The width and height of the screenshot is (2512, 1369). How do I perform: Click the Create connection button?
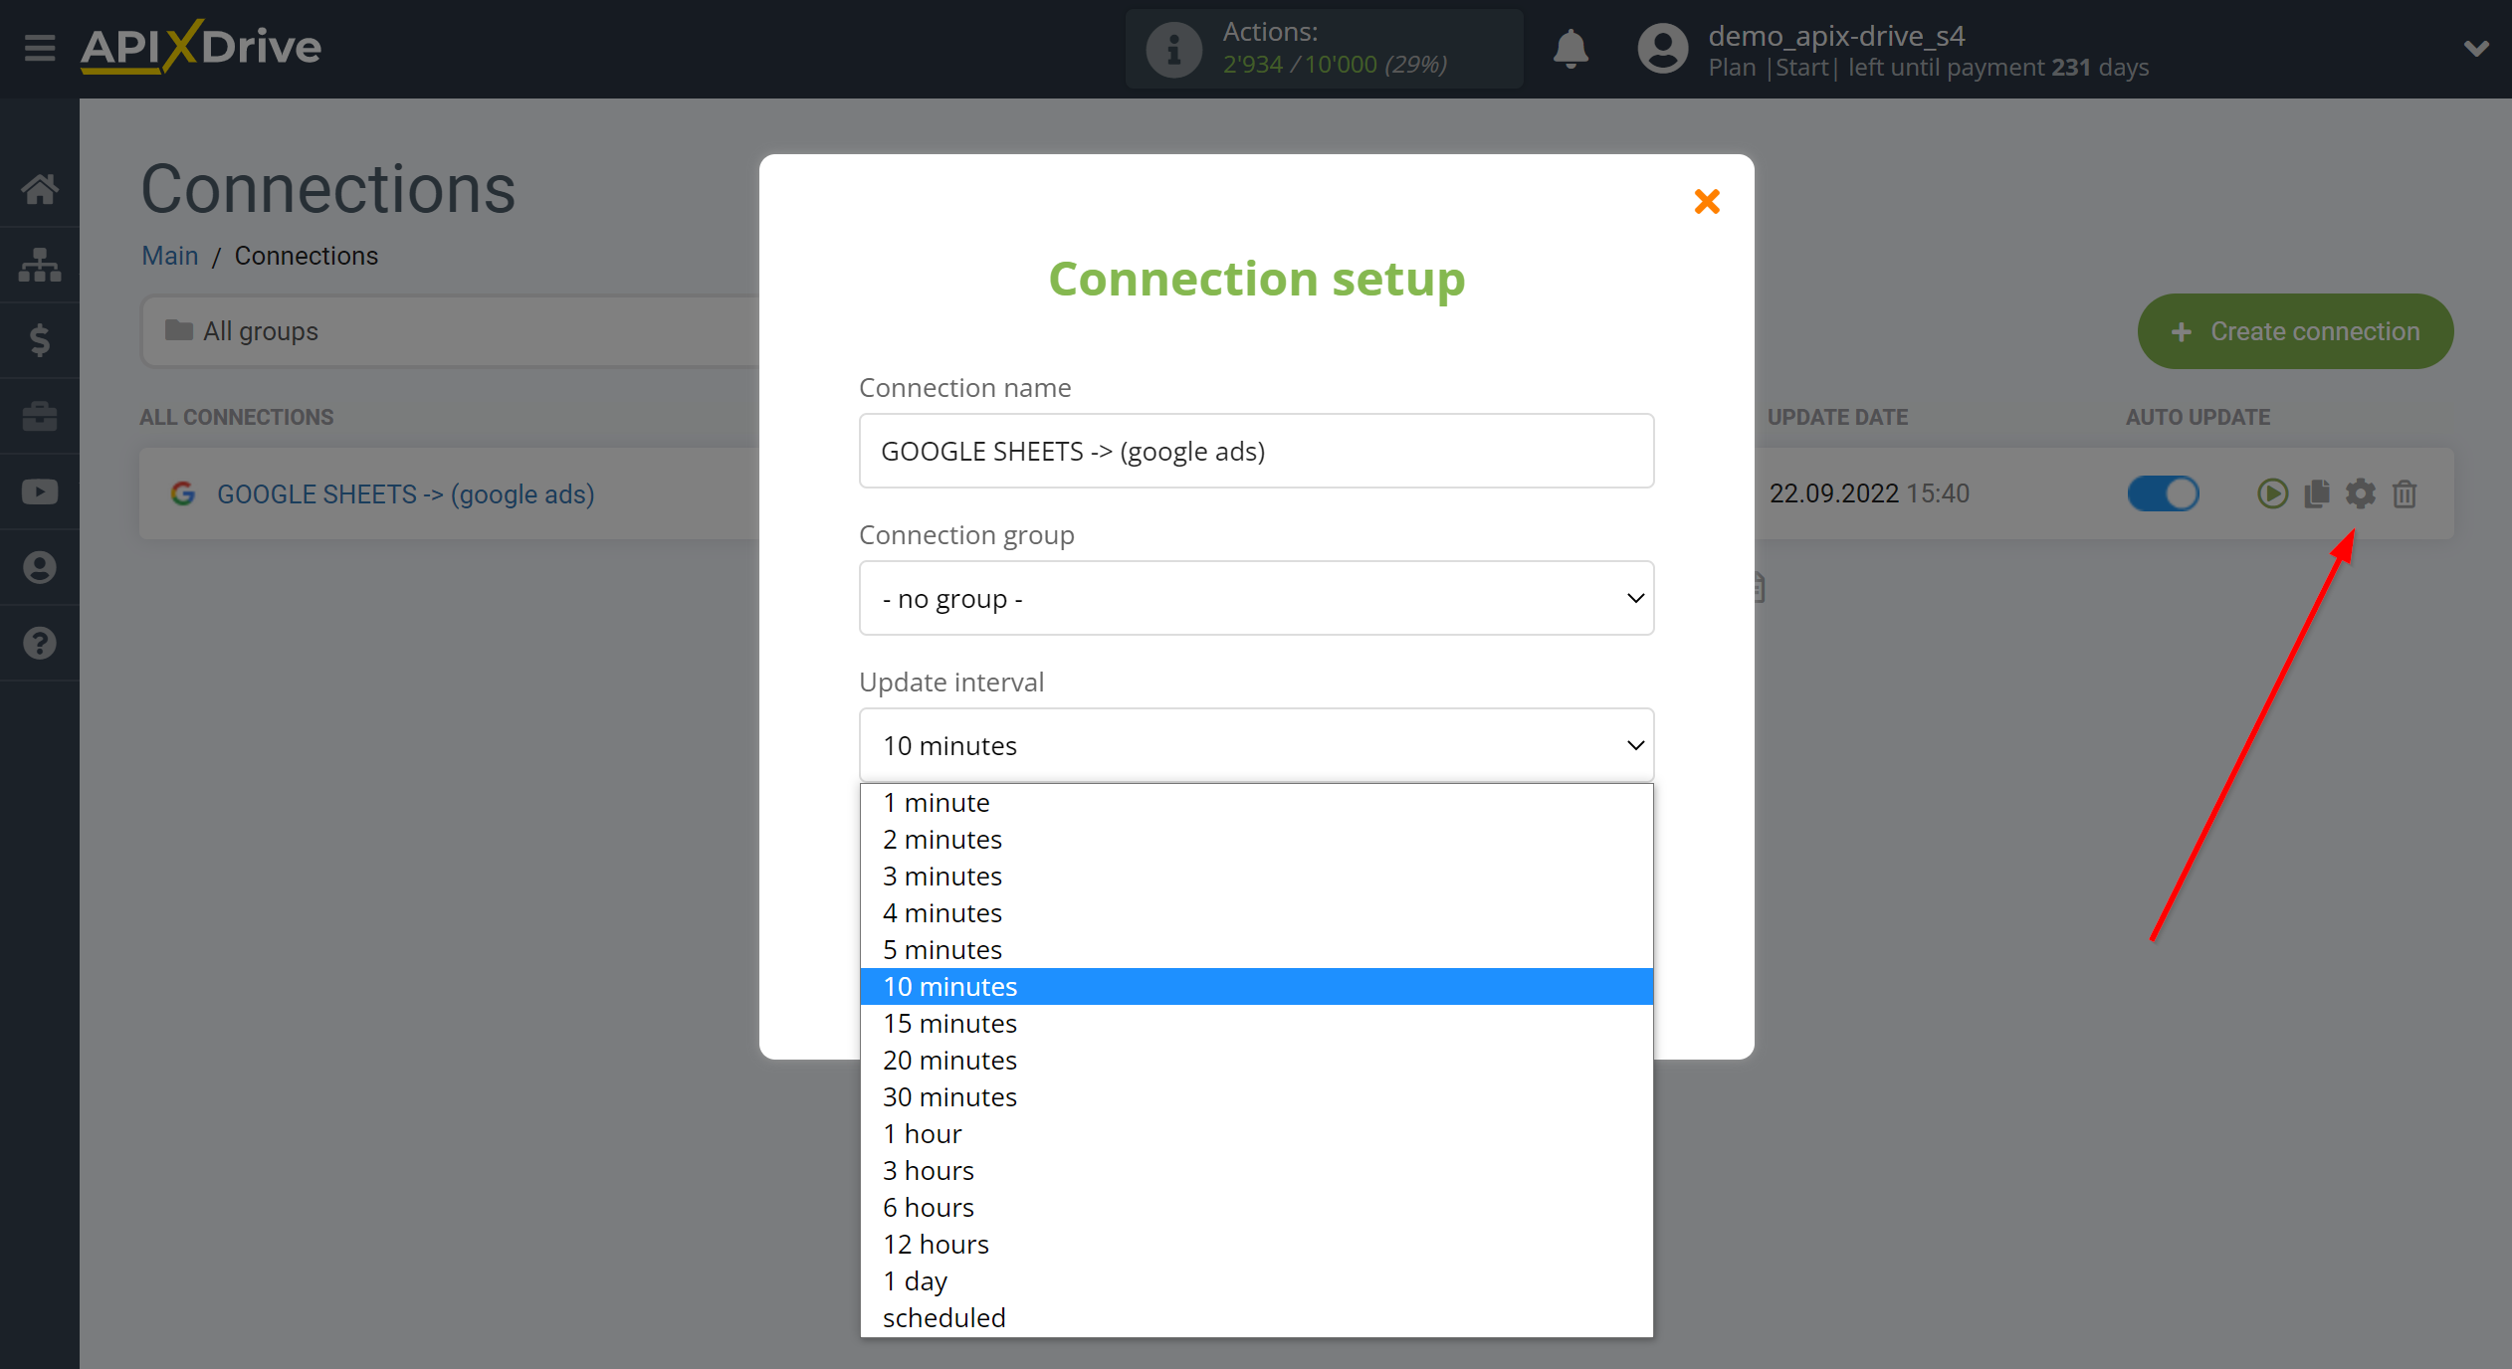(x=2296, y=330)
